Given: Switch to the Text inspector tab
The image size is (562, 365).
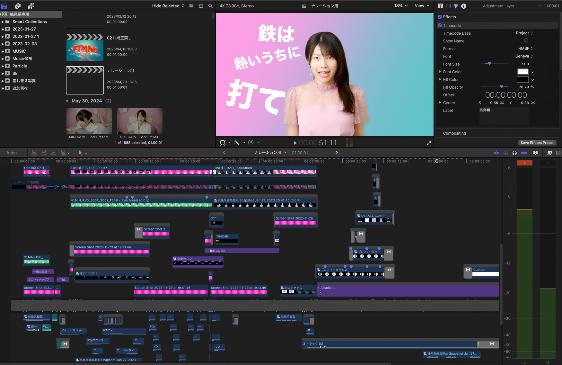Looking at the screenshot, I should 440,6.
